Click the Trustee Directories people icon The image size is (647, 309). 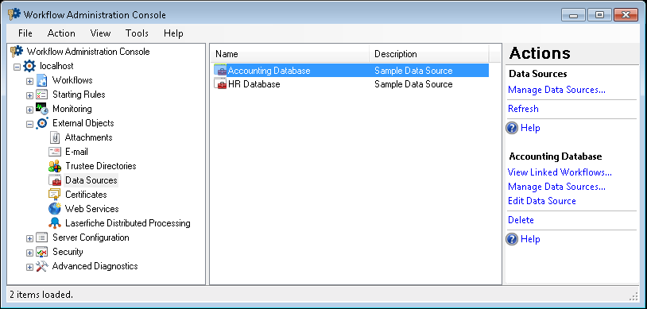pos(55,166)
